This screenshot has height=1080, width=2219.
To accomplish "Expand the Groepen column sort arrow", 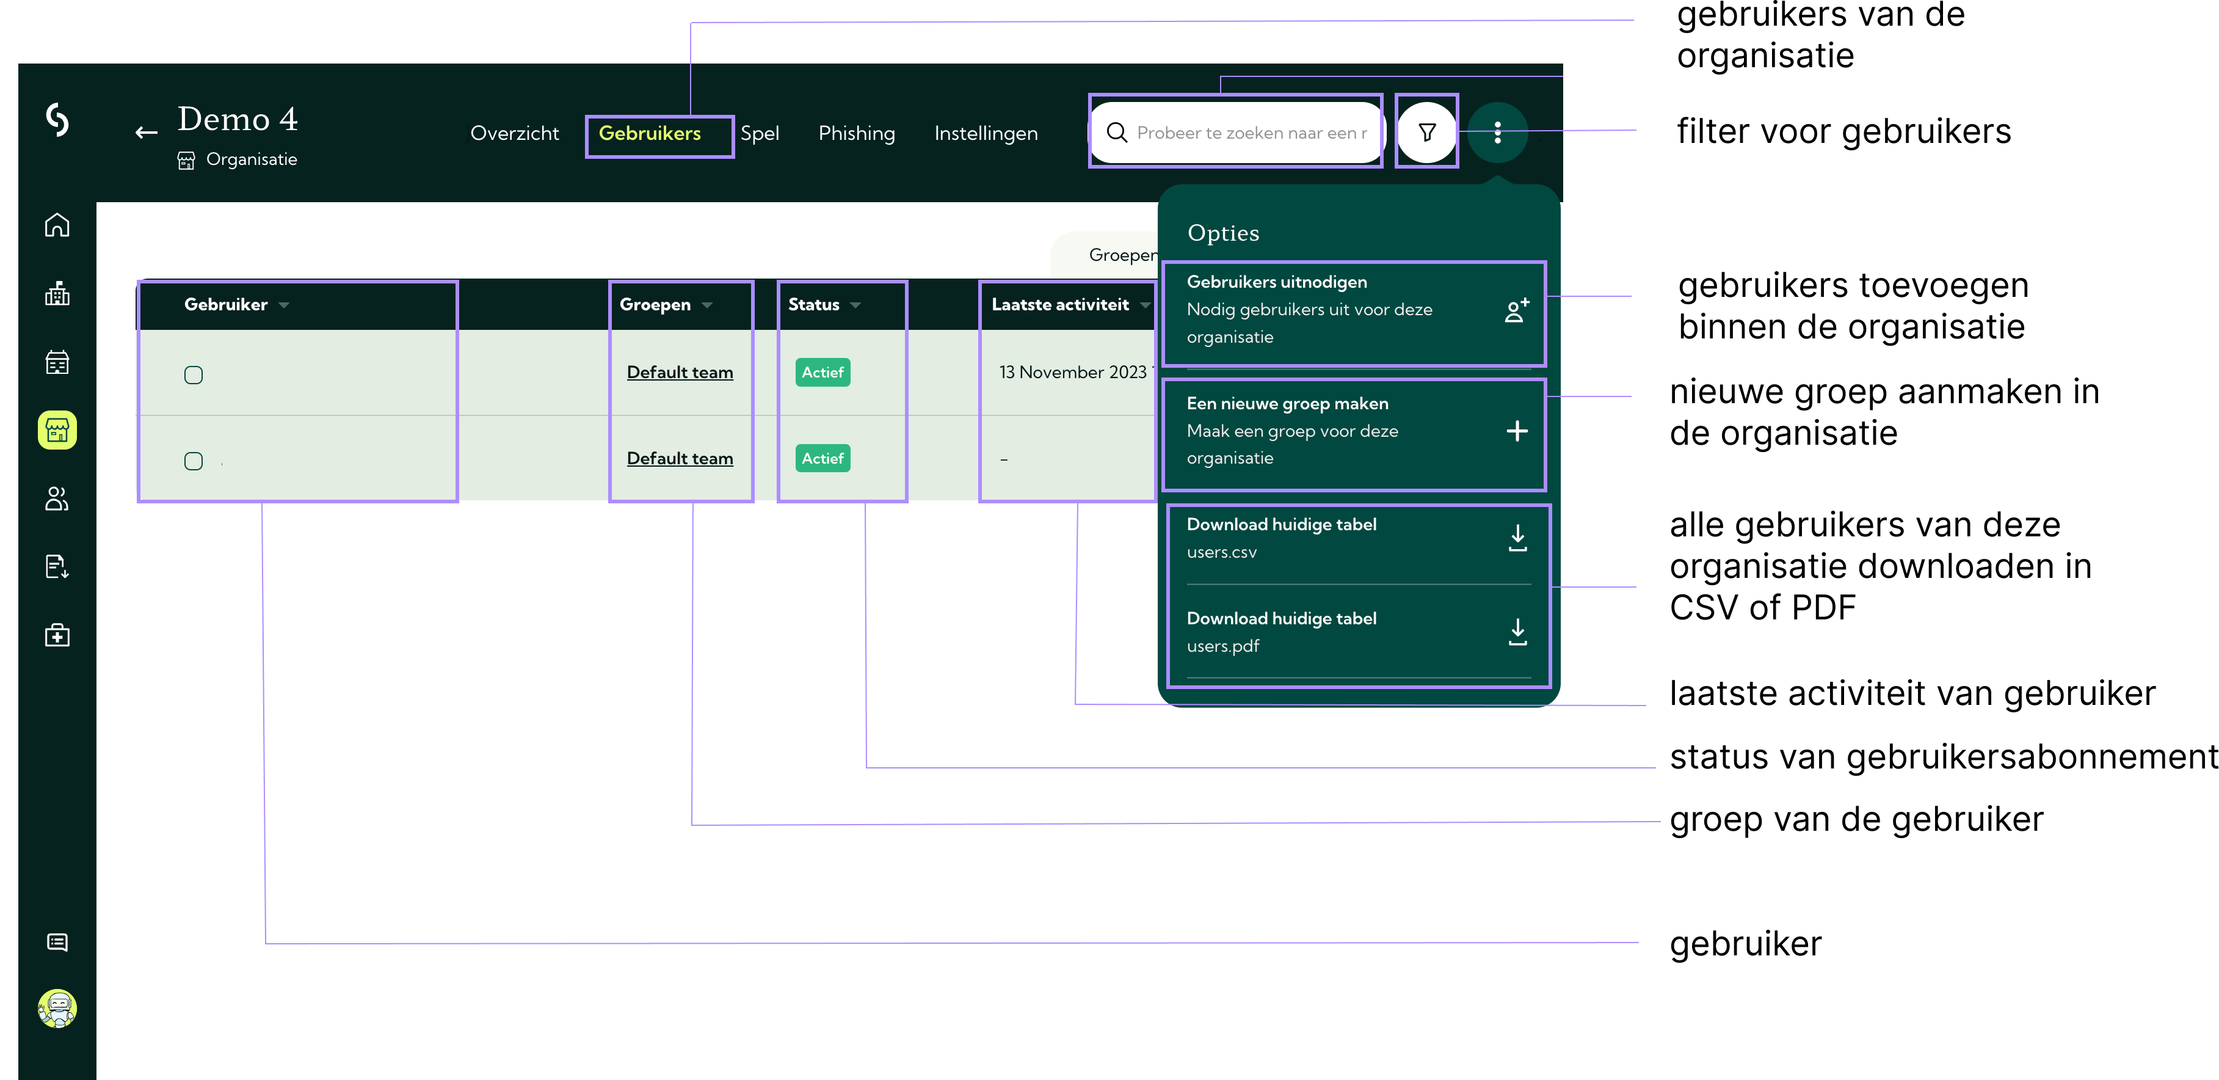I will [707, 305].
